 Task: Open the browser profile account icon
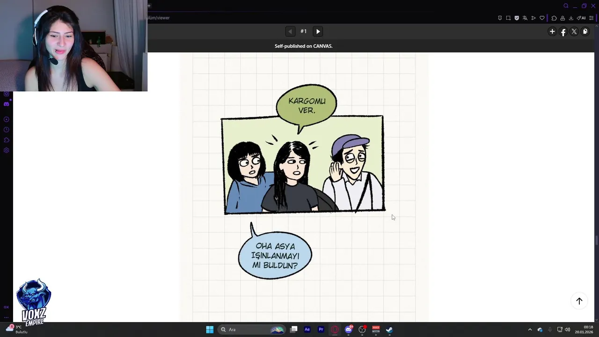(562, 18)
